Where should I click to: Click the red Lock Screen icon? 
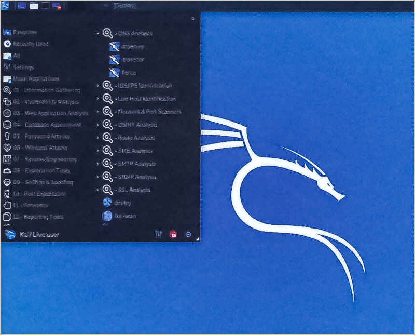point(173,234)
